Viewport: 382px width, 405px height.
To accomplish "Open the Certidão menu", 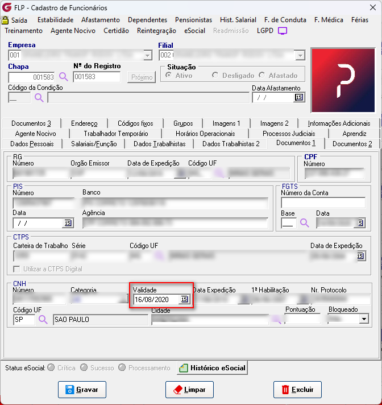I will (116, 31).
